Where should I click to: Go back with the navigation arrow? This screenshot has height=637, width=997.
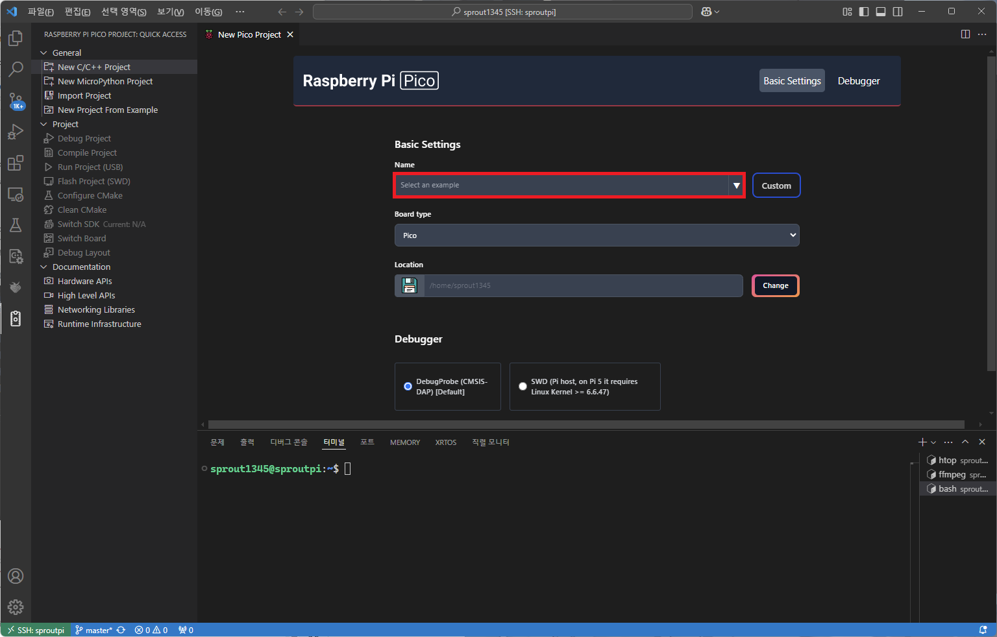coord(282,12)
